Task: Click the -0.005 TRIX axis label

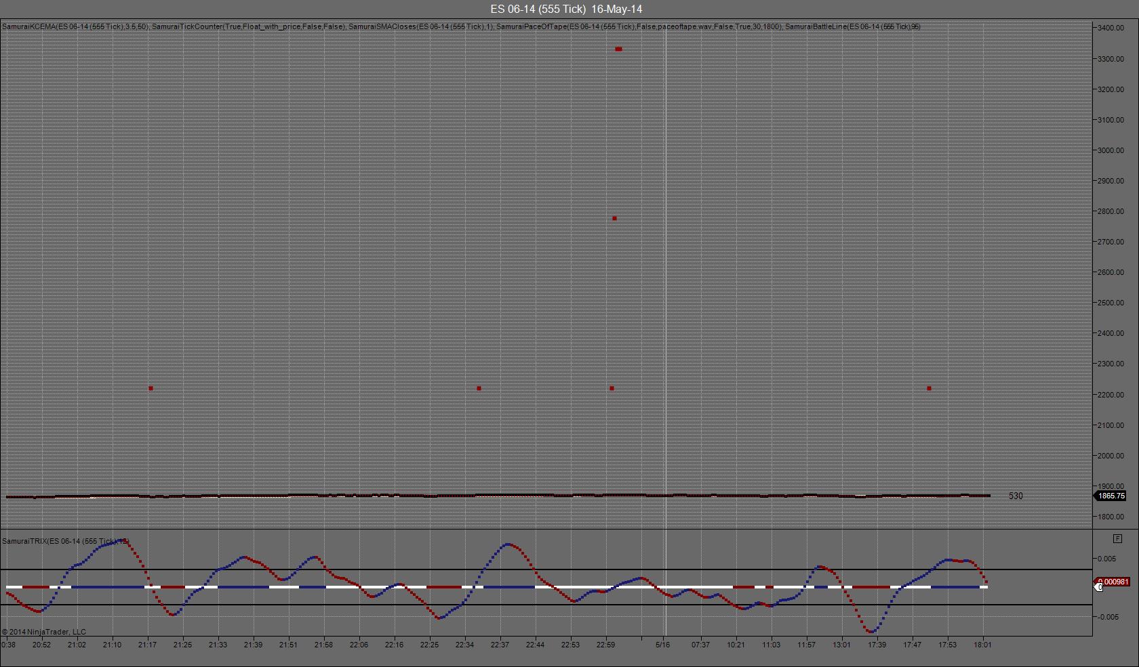Action: point(1108,617)
